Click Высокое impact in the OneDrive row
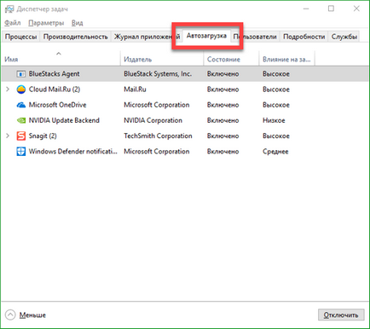The height and width of the screenshot is (329, 370). pyautogui.click(x=276, y=105)
